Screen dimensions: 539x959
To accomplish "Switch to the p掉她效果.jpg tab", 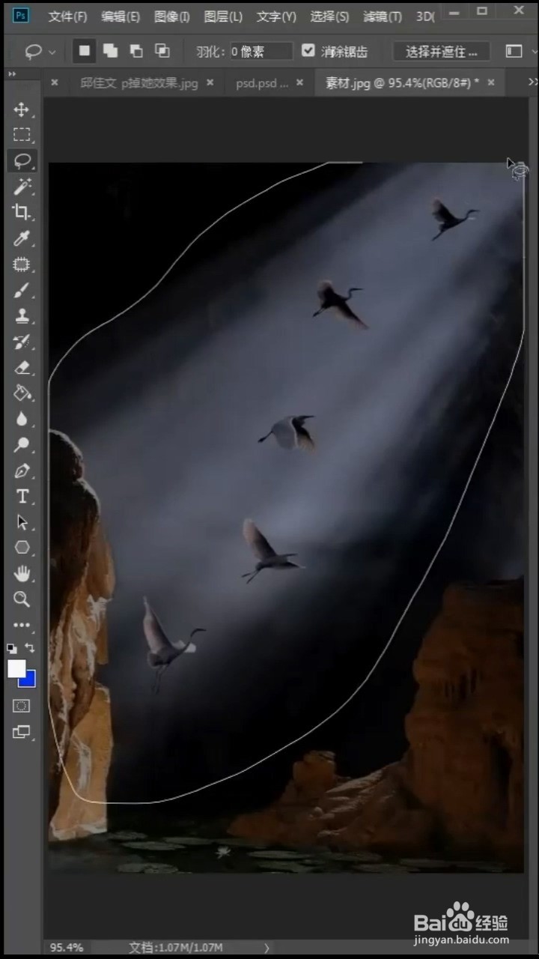I will point(138,82).
